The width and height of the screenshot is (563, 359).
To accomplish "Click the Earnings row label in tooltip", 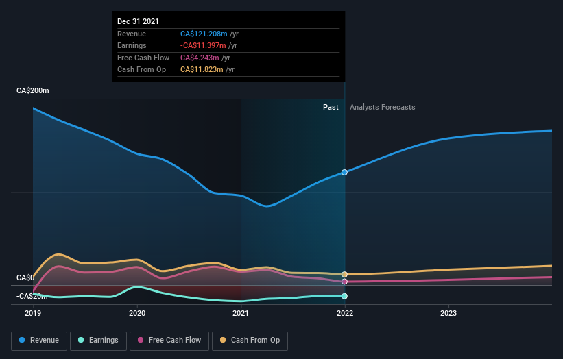I will [132, 45].
